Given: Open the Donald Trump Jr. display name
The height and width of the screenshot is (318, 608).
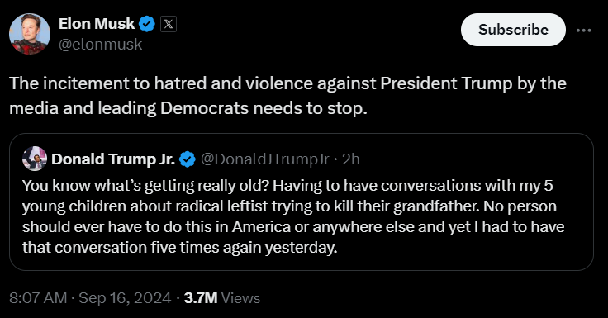Looking at the screenshot, I should pyautogui.click(x=113, y=159).
